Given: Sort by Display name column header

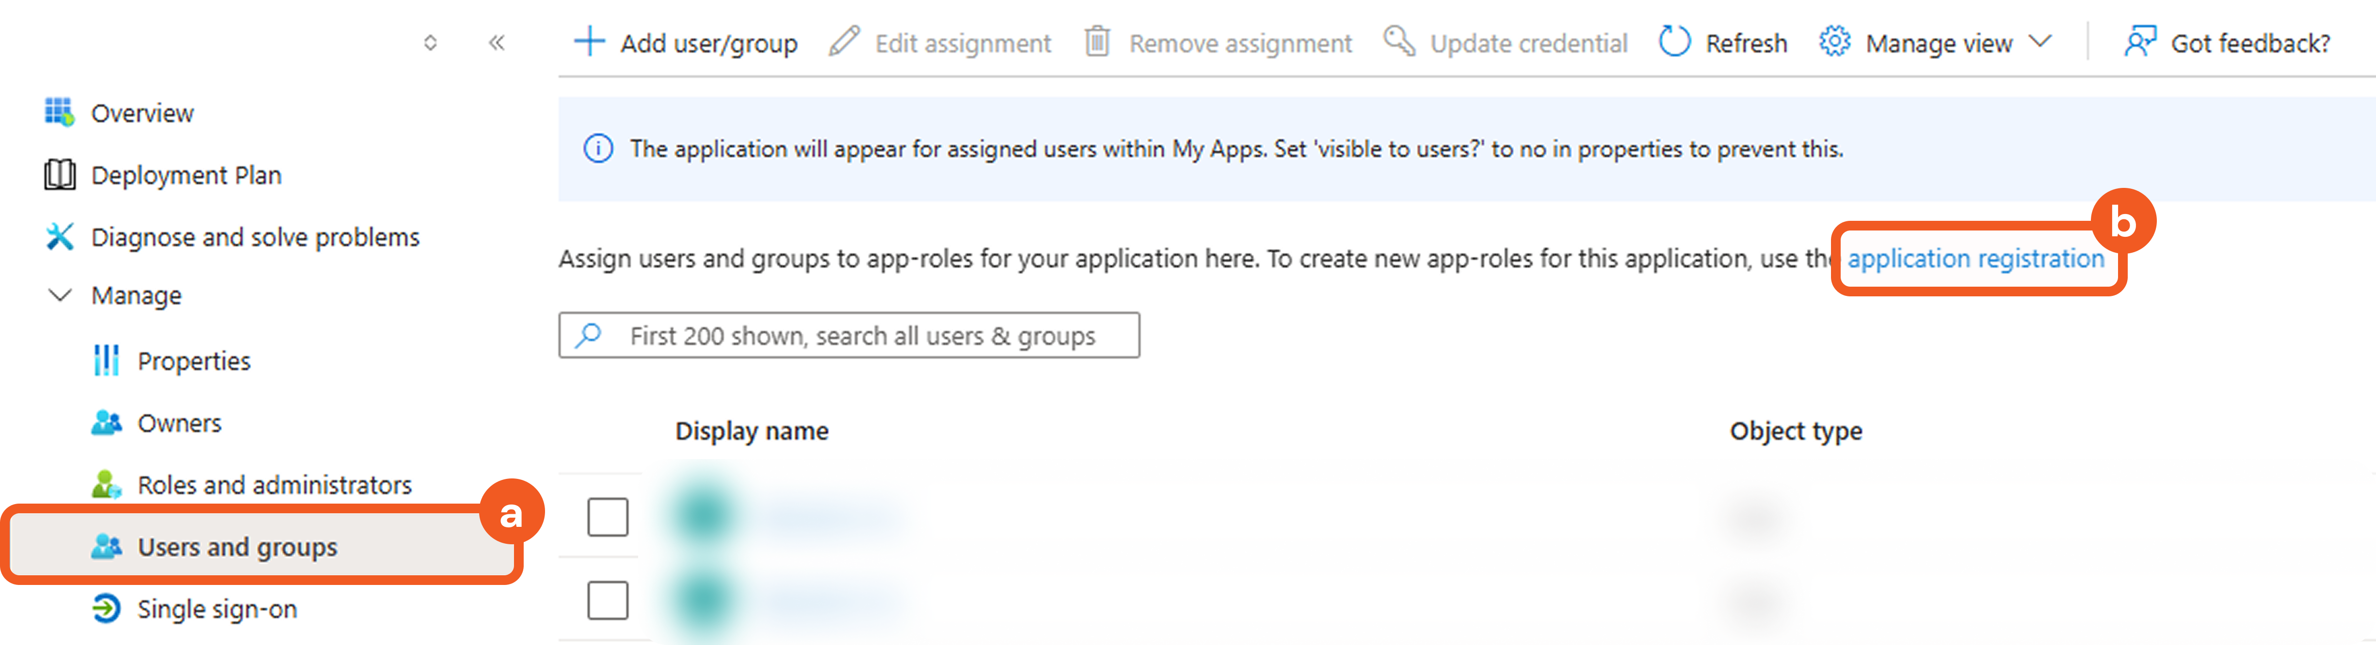Looking at the screenshot, I should [751, 431].
